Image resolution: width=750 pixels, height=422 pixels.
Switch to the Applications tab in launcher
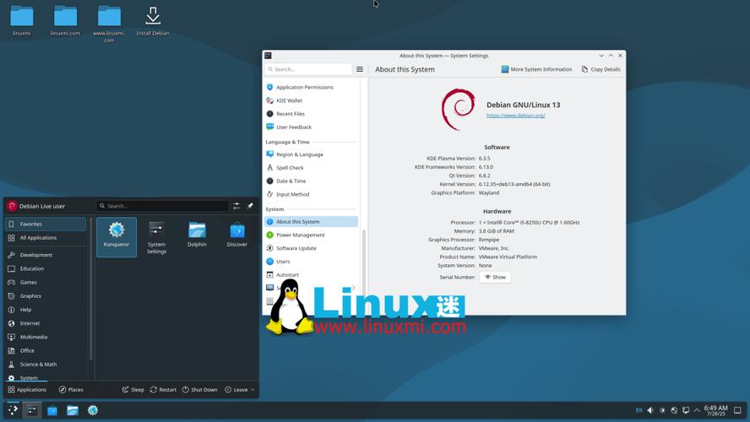(x=27, y=389)
